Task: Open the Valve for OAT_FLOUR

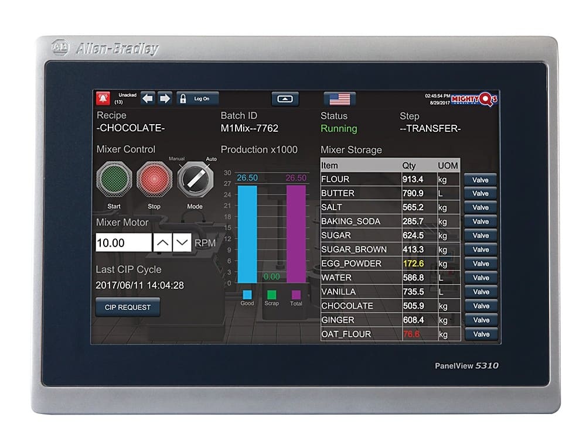Action: [481, 334]
